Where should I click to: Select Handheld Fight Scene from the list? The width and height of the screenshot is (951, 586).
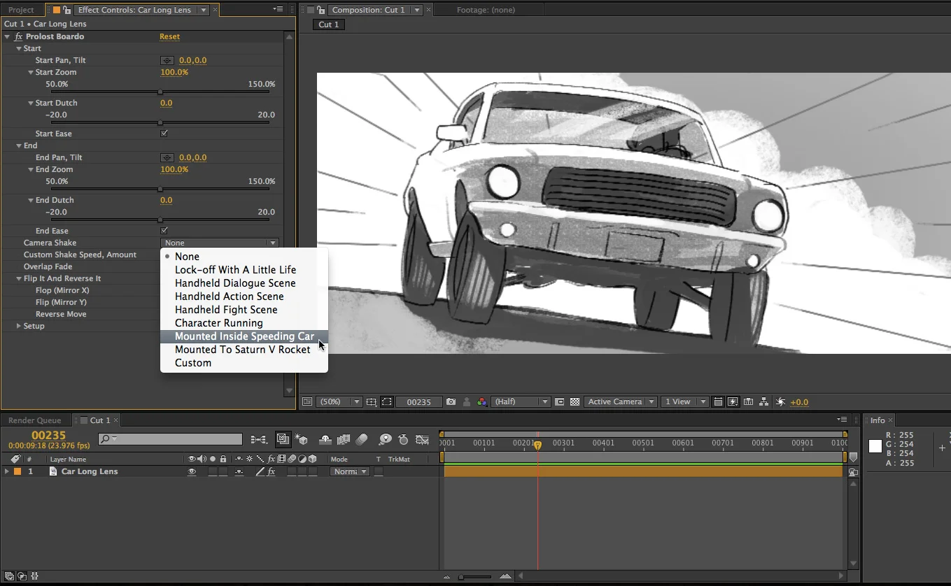click(226, 310)
